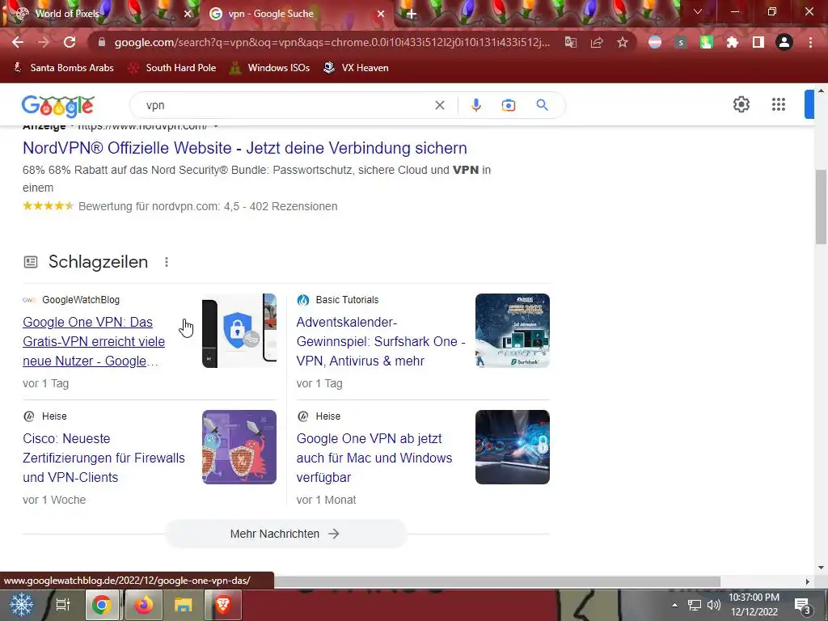Switch to World of Pixels tab
The image size is (828, 621).
(100, 14)
